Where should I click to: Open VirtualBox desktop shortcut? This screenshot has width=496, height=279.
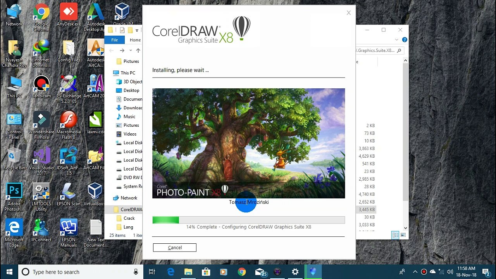95,195
